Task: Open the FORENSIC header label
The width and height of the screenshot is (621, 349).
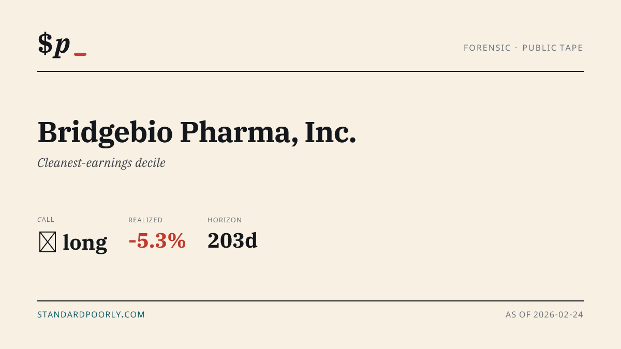Action: 487,48
